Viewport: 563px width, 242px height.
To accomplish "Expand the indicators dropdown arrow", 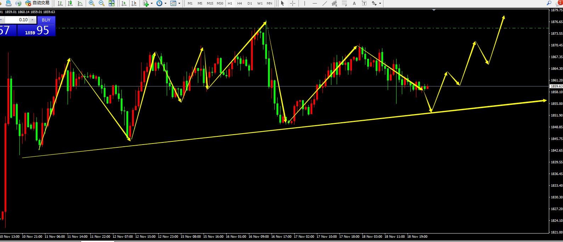I will tap(152, 3).
